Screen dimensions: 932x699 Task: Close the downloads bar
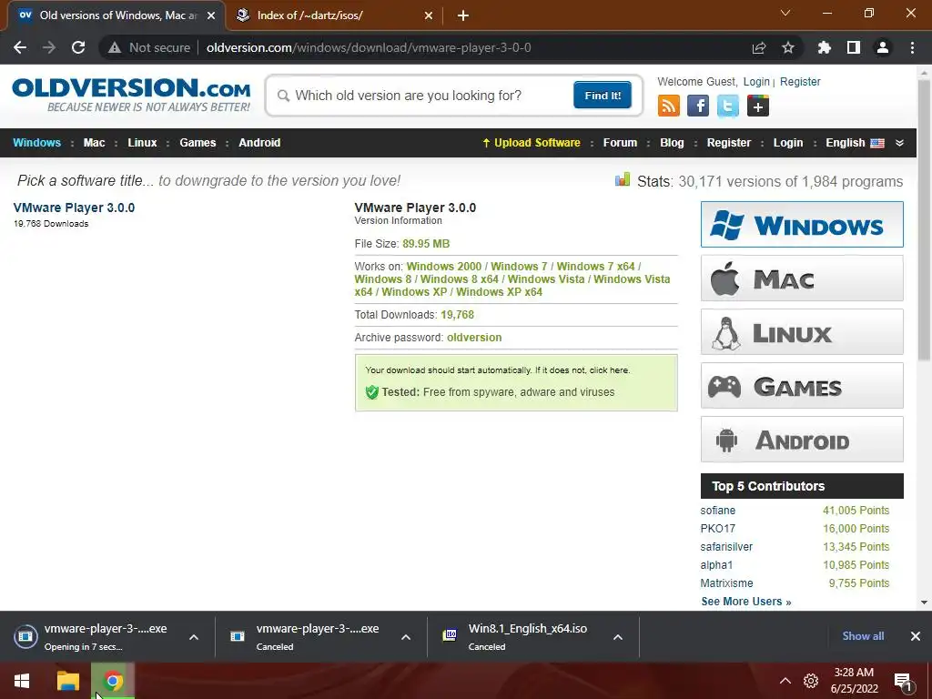(916, 636)
